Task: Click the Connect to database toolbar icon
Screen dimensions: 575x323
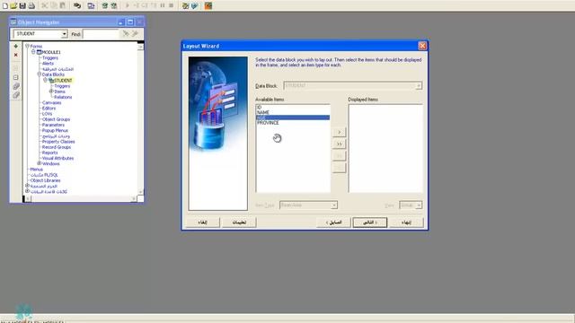Action: click(x=77, y=5)
